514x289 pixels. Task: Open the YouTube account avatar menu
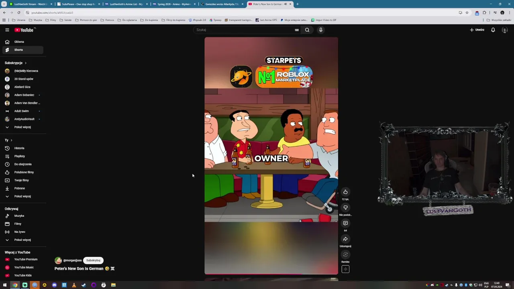tap(505, 30)
